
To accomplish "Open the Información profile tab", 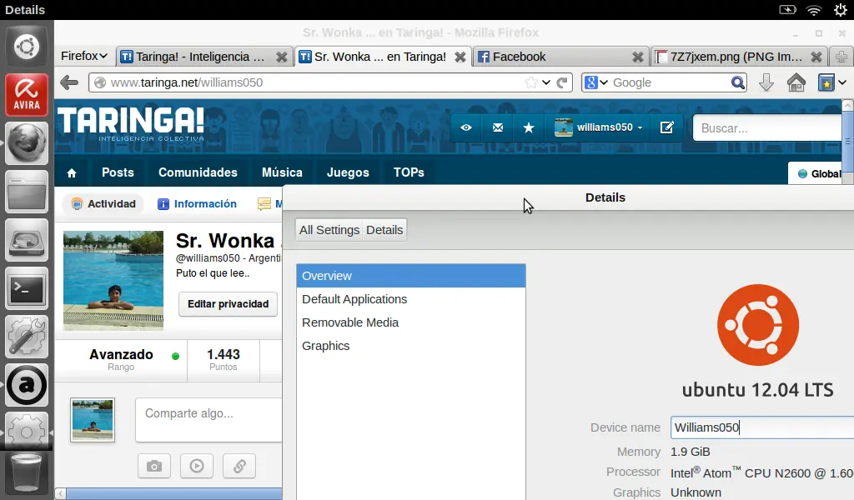I will 197,203.
